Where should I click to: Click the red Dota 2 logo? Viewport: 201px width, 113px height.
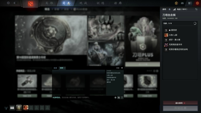click(x=30, y=4)
